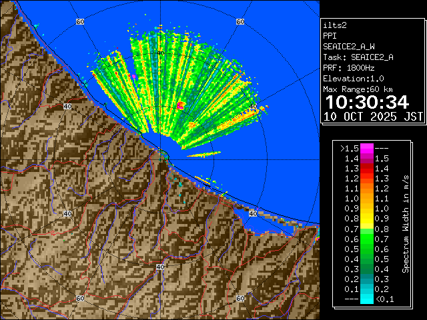The image size is (427, 320).
Task: Click the large magenta-red echo spot offshore
Action: pos(180,105)
